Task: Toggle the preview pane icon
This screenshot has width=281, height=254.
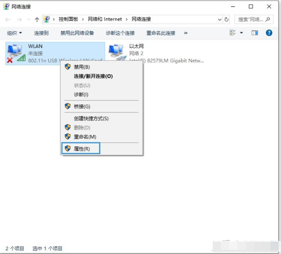Action: coord(255,33)
